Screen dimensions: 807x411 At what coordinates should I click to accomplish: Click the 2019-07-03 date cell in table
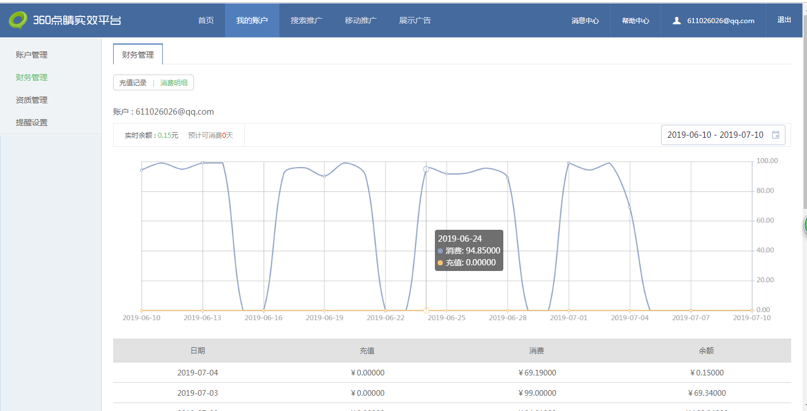197,393
